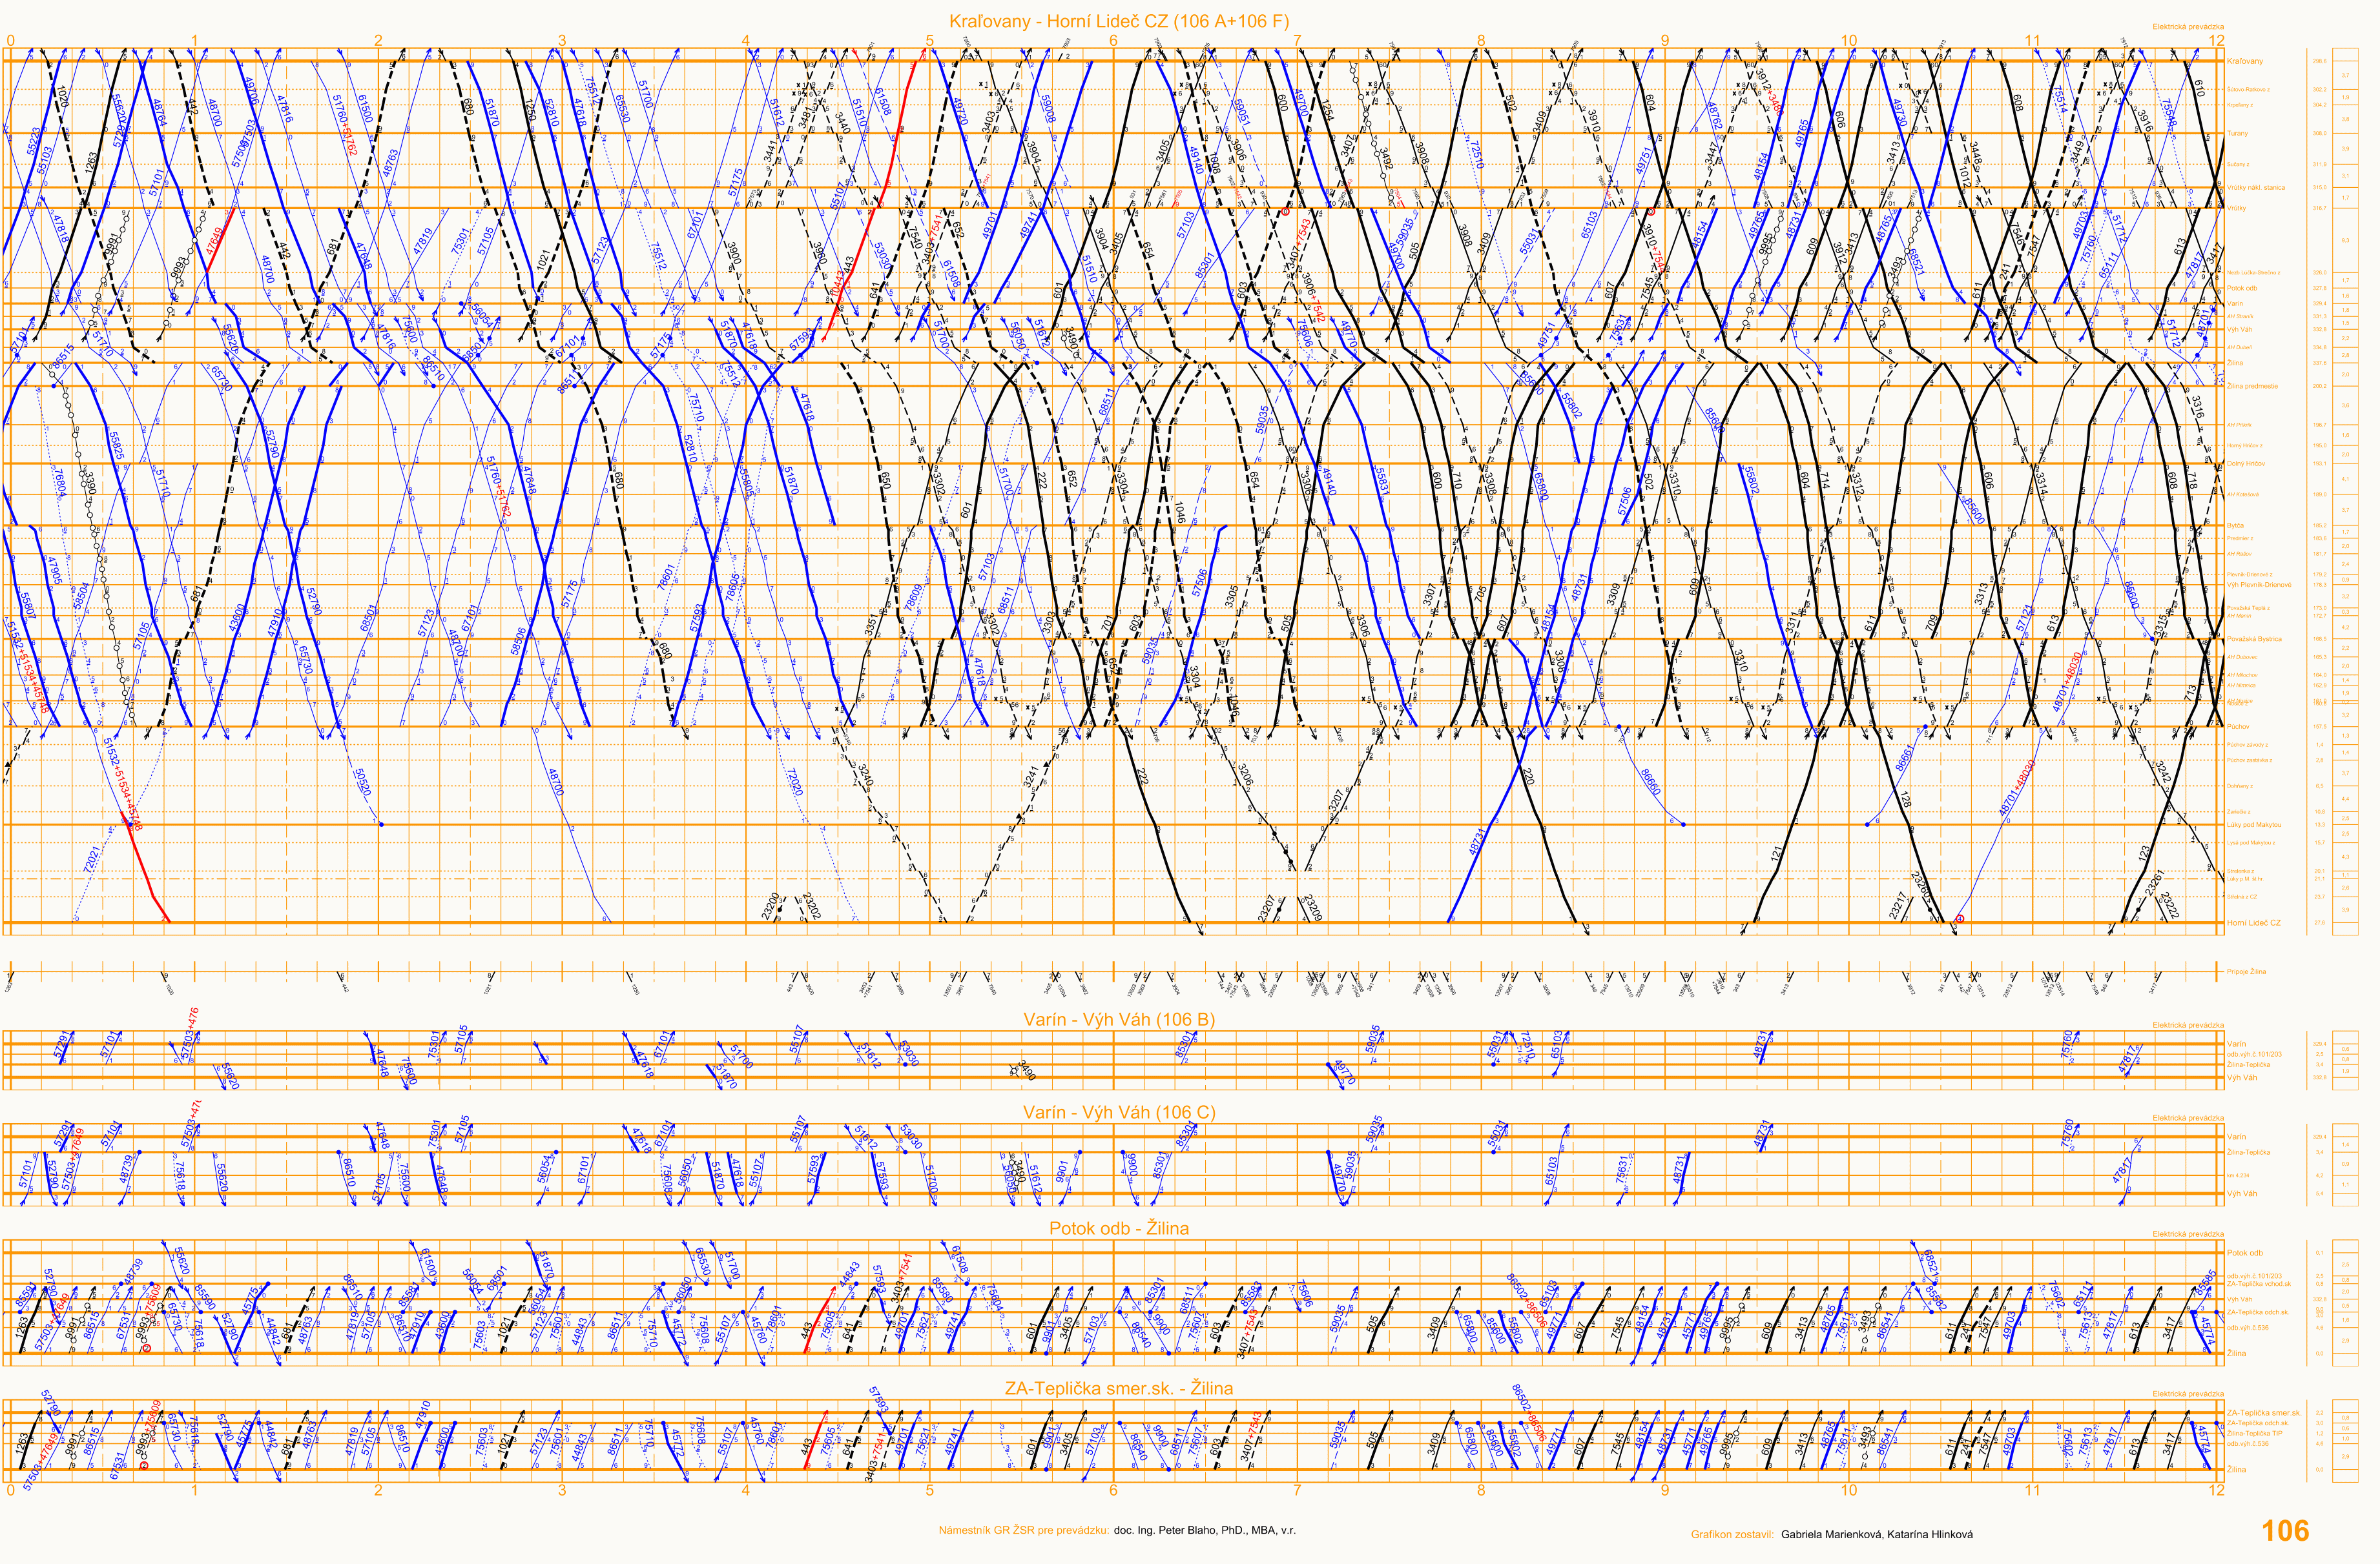The height and width of the screenshot is (1564, 2380).
Task: Click the 'Lysá pod Makytou z' stop label
Action: point(2250,844)
